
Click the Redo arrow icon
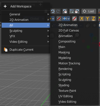[x=58, y=11]
